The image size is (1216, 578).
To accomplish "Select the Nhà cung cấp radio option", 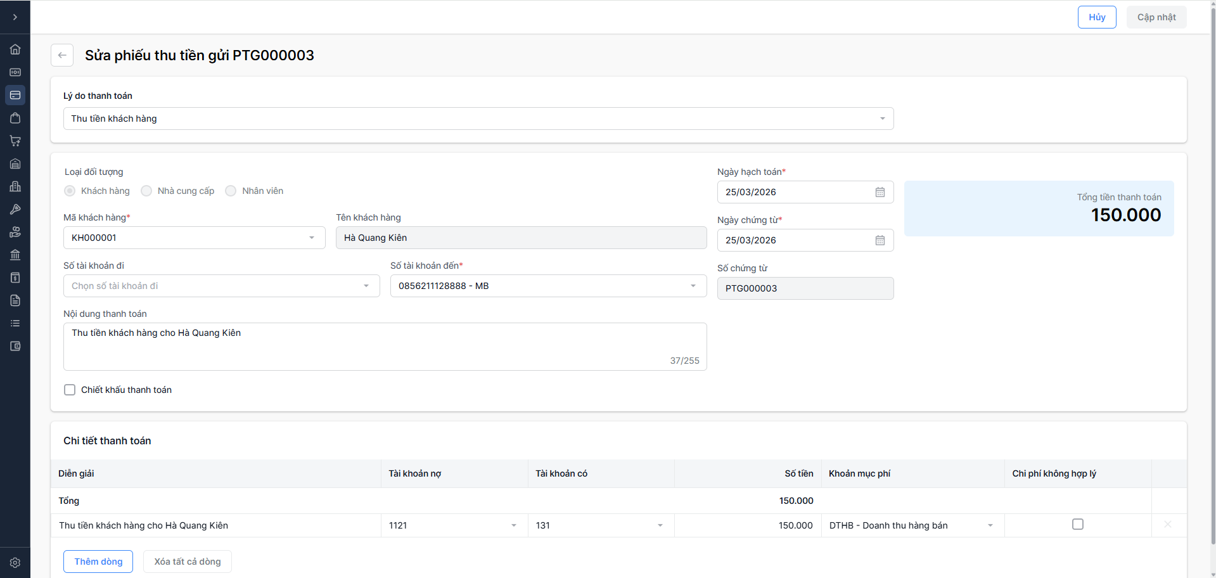I will click(x=146, y=191).
